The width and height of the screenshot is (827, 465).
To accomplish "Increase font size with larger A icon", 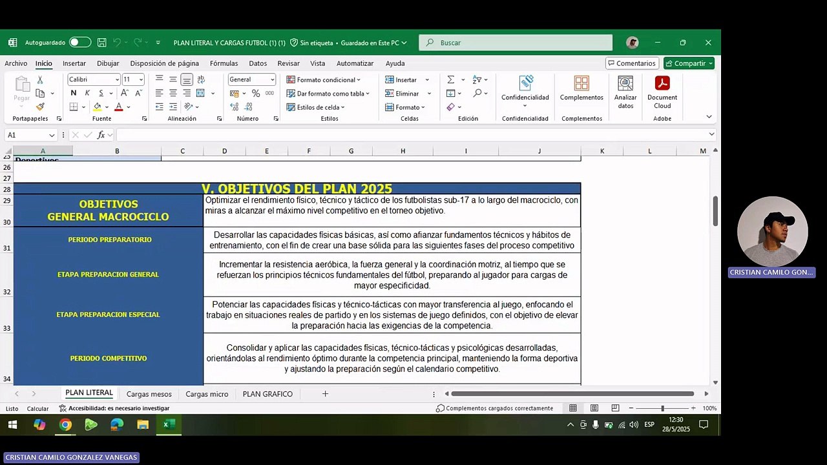I will (x=123, y=93).
